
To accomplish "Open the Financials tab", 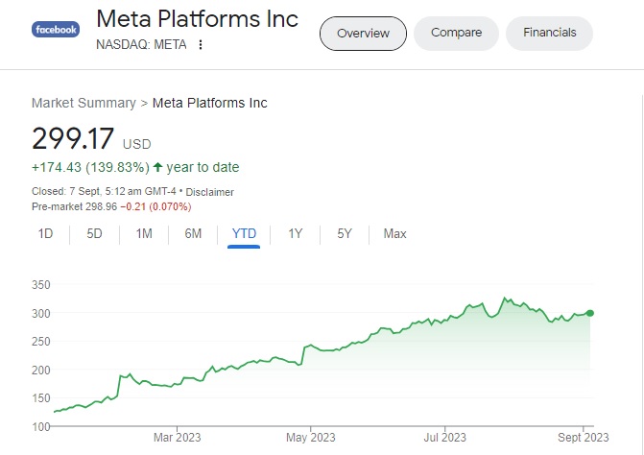I will pyautogui.click(x=550, y=33).
